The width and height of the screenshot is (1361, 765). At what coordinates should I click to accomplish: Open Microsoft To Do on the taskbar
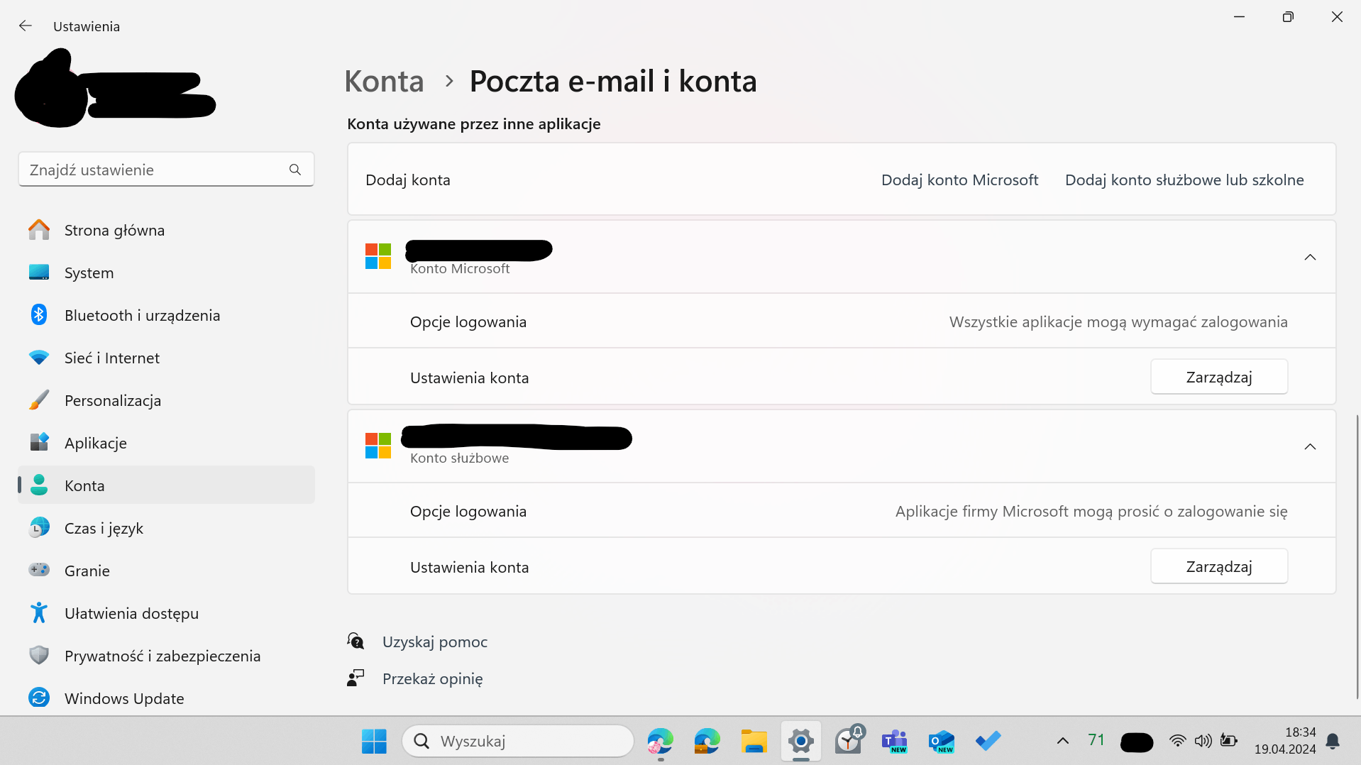(x=988, y=741)
